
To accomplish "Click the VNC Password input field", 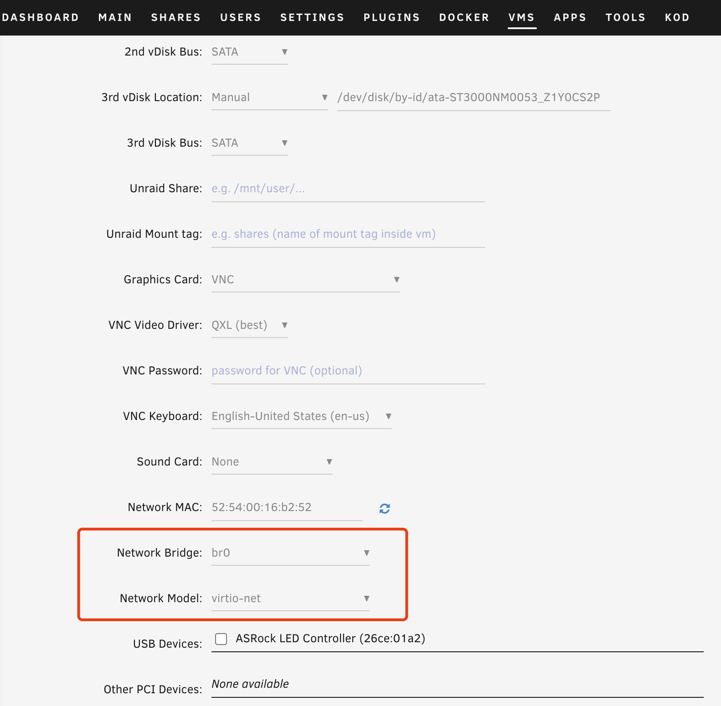I will click(x=348, y=371).
